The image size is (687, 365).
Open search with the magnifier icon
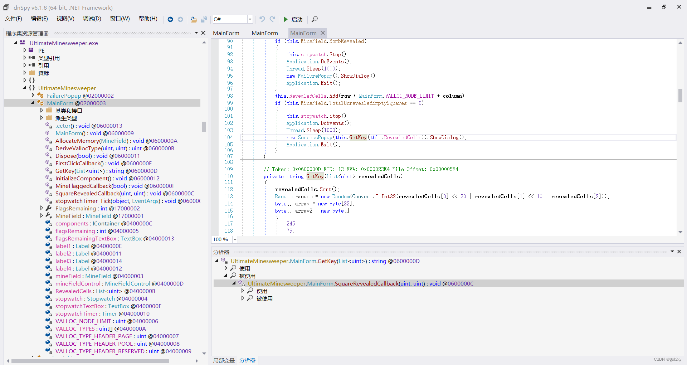click(x=315, y=19)
